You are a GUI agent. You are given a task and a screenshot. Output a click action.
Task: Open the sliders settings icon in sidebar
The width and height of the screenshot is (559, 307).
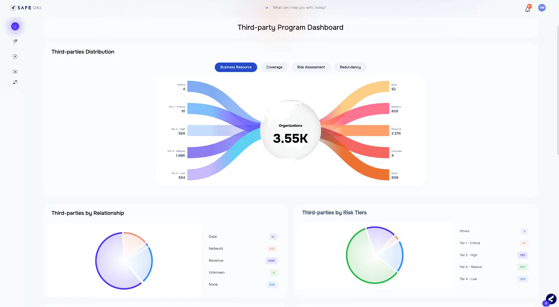point(15,82)
